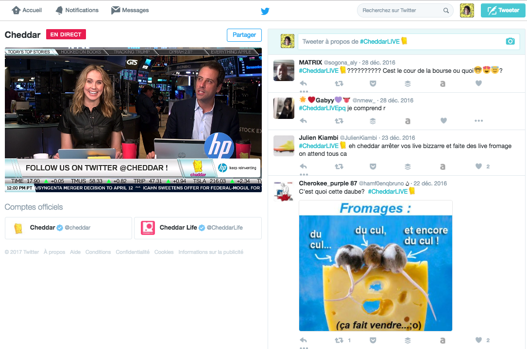527x349 pixels.
Task: Like Gabyy's tweet
Action: point(443,120)
